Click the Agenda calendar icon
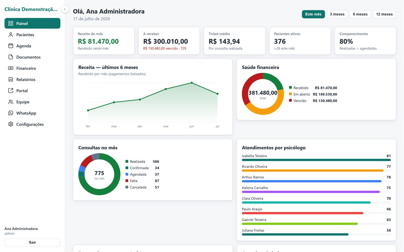Viewport: 404px width, 252px height. pos(11,46)
